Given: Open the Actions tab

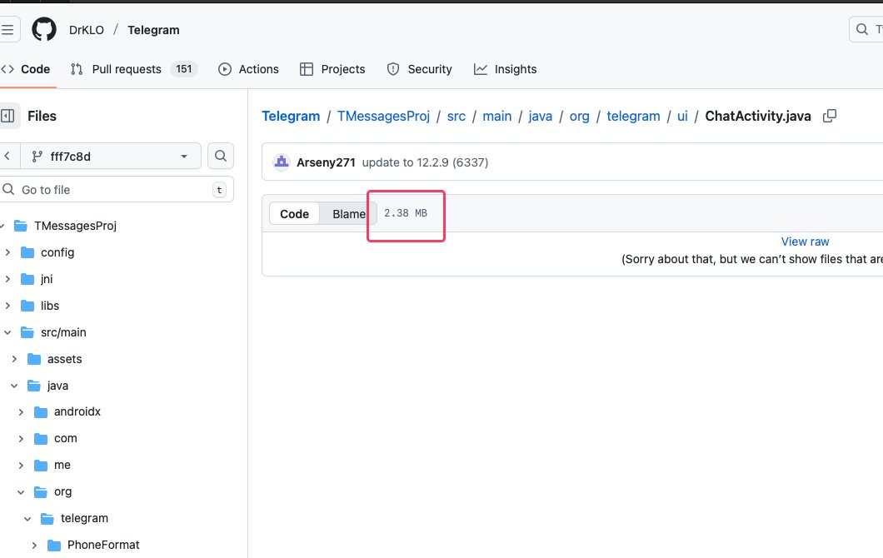Looking at the screenshot, I should pos(248,69).
